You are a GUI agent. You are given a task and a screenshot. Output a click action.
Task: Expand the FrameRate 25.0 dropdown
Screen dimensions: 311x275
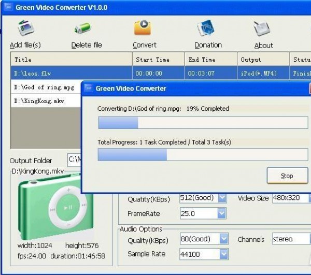click(x=222, y=213)
